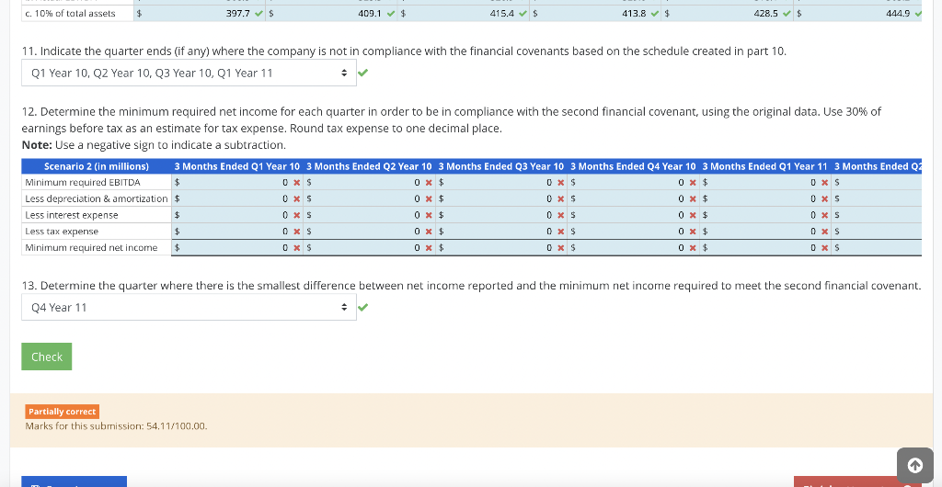Viewport: 942px width, 487px height.
Task: Click Minimum required net income field for Q2 Year 10
Action: 368,248
